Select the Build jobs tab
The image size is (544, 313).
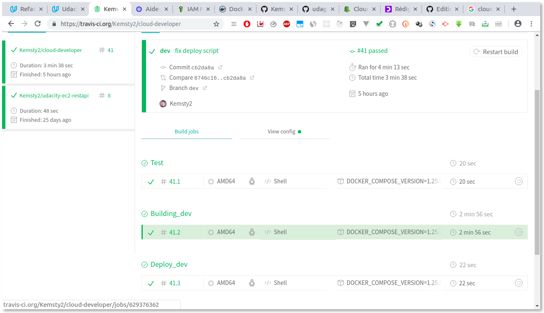[187, 132]
